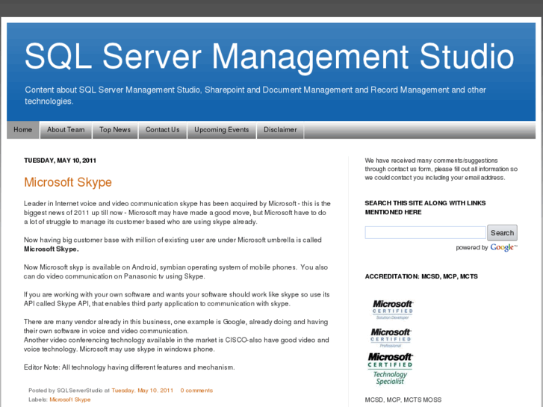Click the SEARCH THIS SITE ALONG WITH LINKS heading

click(x=425, y=208)
